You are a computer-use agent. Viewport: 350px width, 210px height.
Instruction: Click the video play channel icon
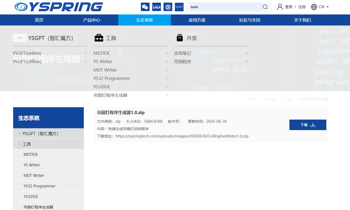pyautogui.click(x=168, y=7)
